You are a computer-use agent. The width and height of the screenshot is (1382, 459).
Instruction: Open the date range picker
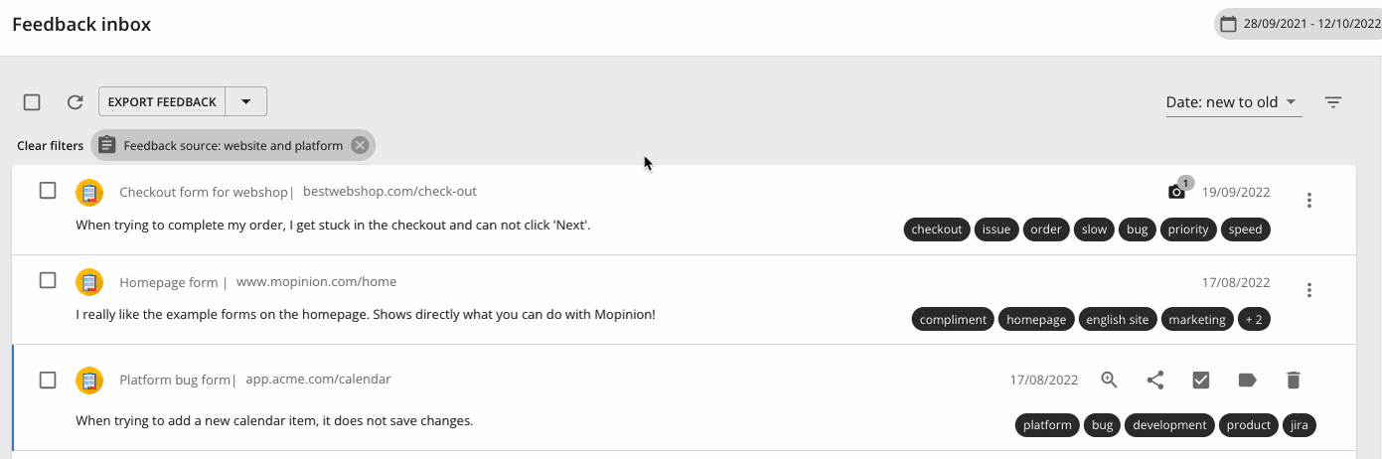click(x=1298, y=24)
